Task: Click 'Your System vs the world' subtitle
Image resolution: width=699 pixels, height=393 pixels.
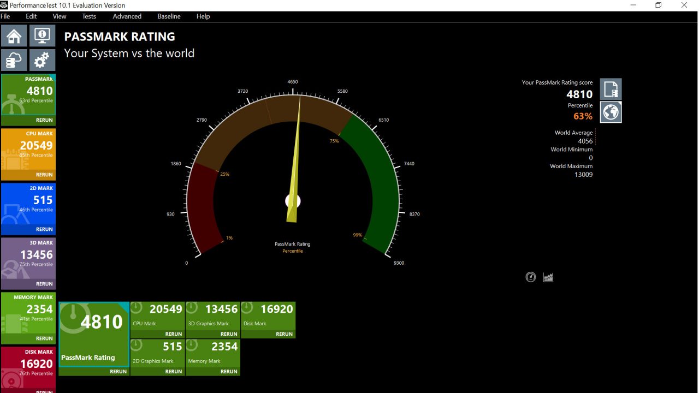Action: 129,53
